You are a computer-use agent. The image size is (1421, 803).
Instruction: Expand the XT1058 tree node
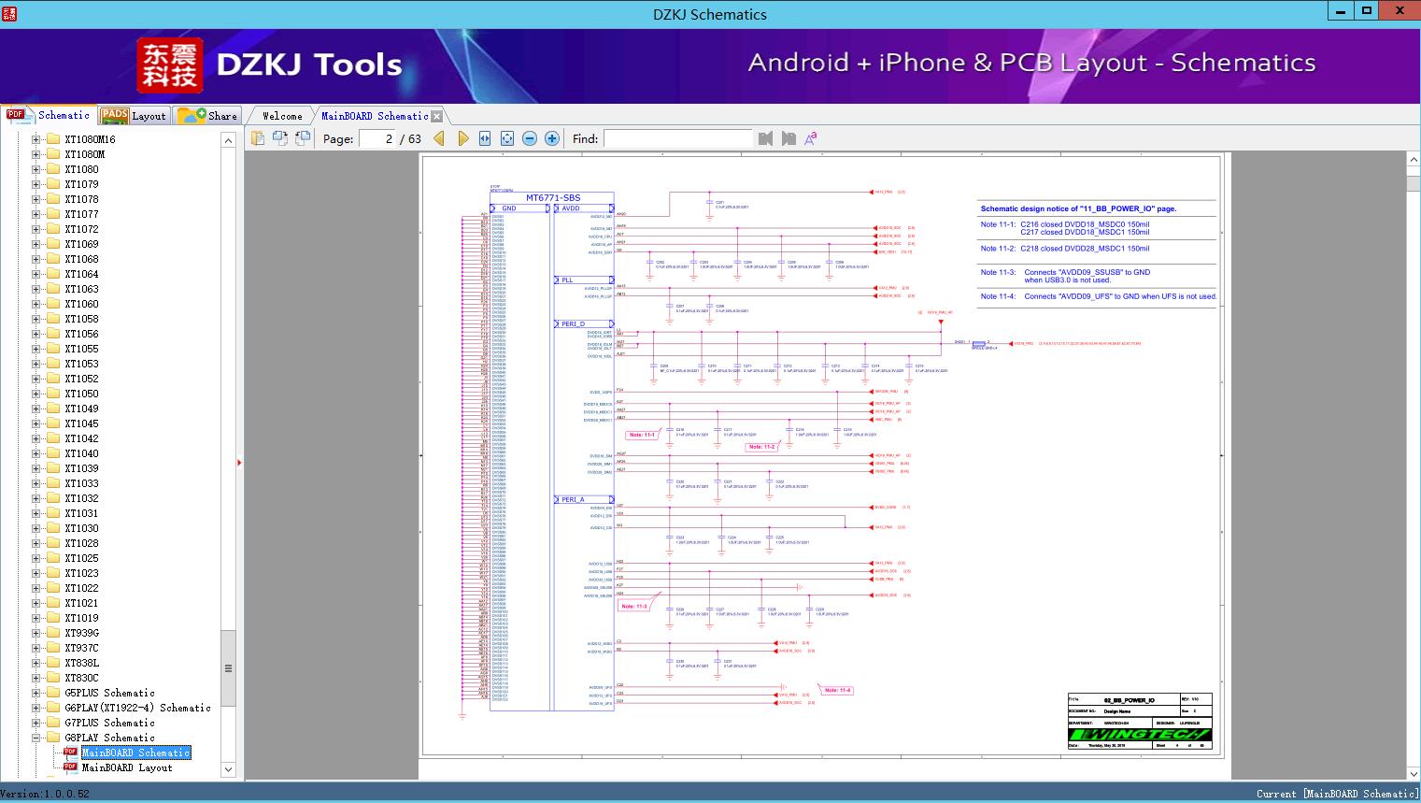pyautogui.click(x=36, y=319)
